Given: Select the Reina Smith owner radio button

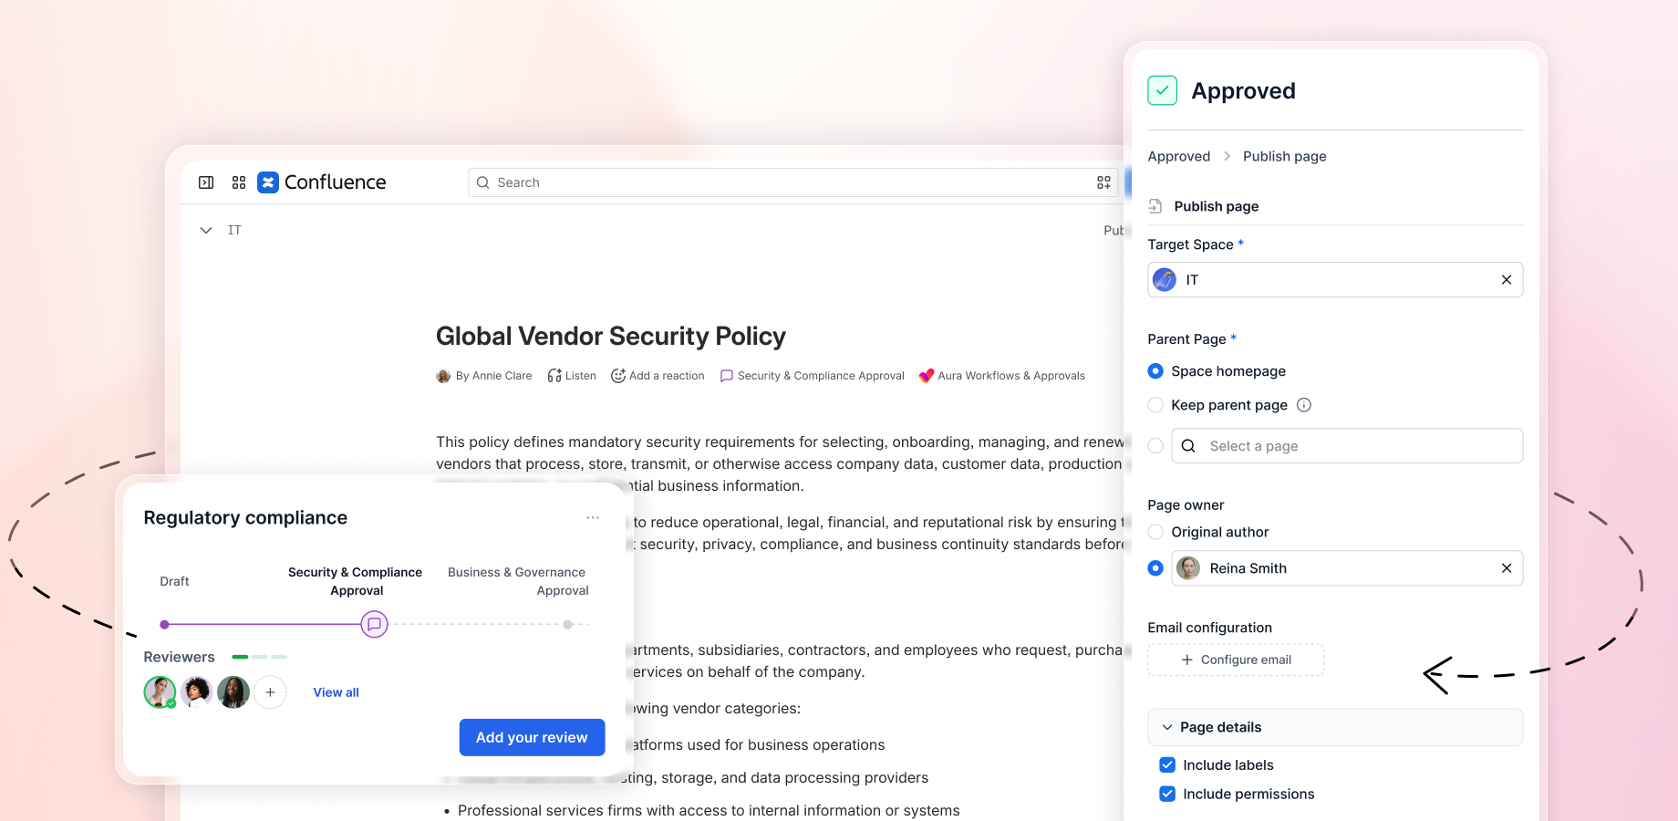Looking at the screenshot, I should (1155, 568).
